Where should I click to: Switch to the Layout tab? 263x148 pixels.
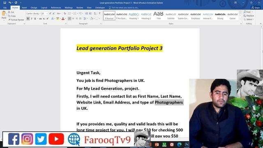[x=44, y=8]
